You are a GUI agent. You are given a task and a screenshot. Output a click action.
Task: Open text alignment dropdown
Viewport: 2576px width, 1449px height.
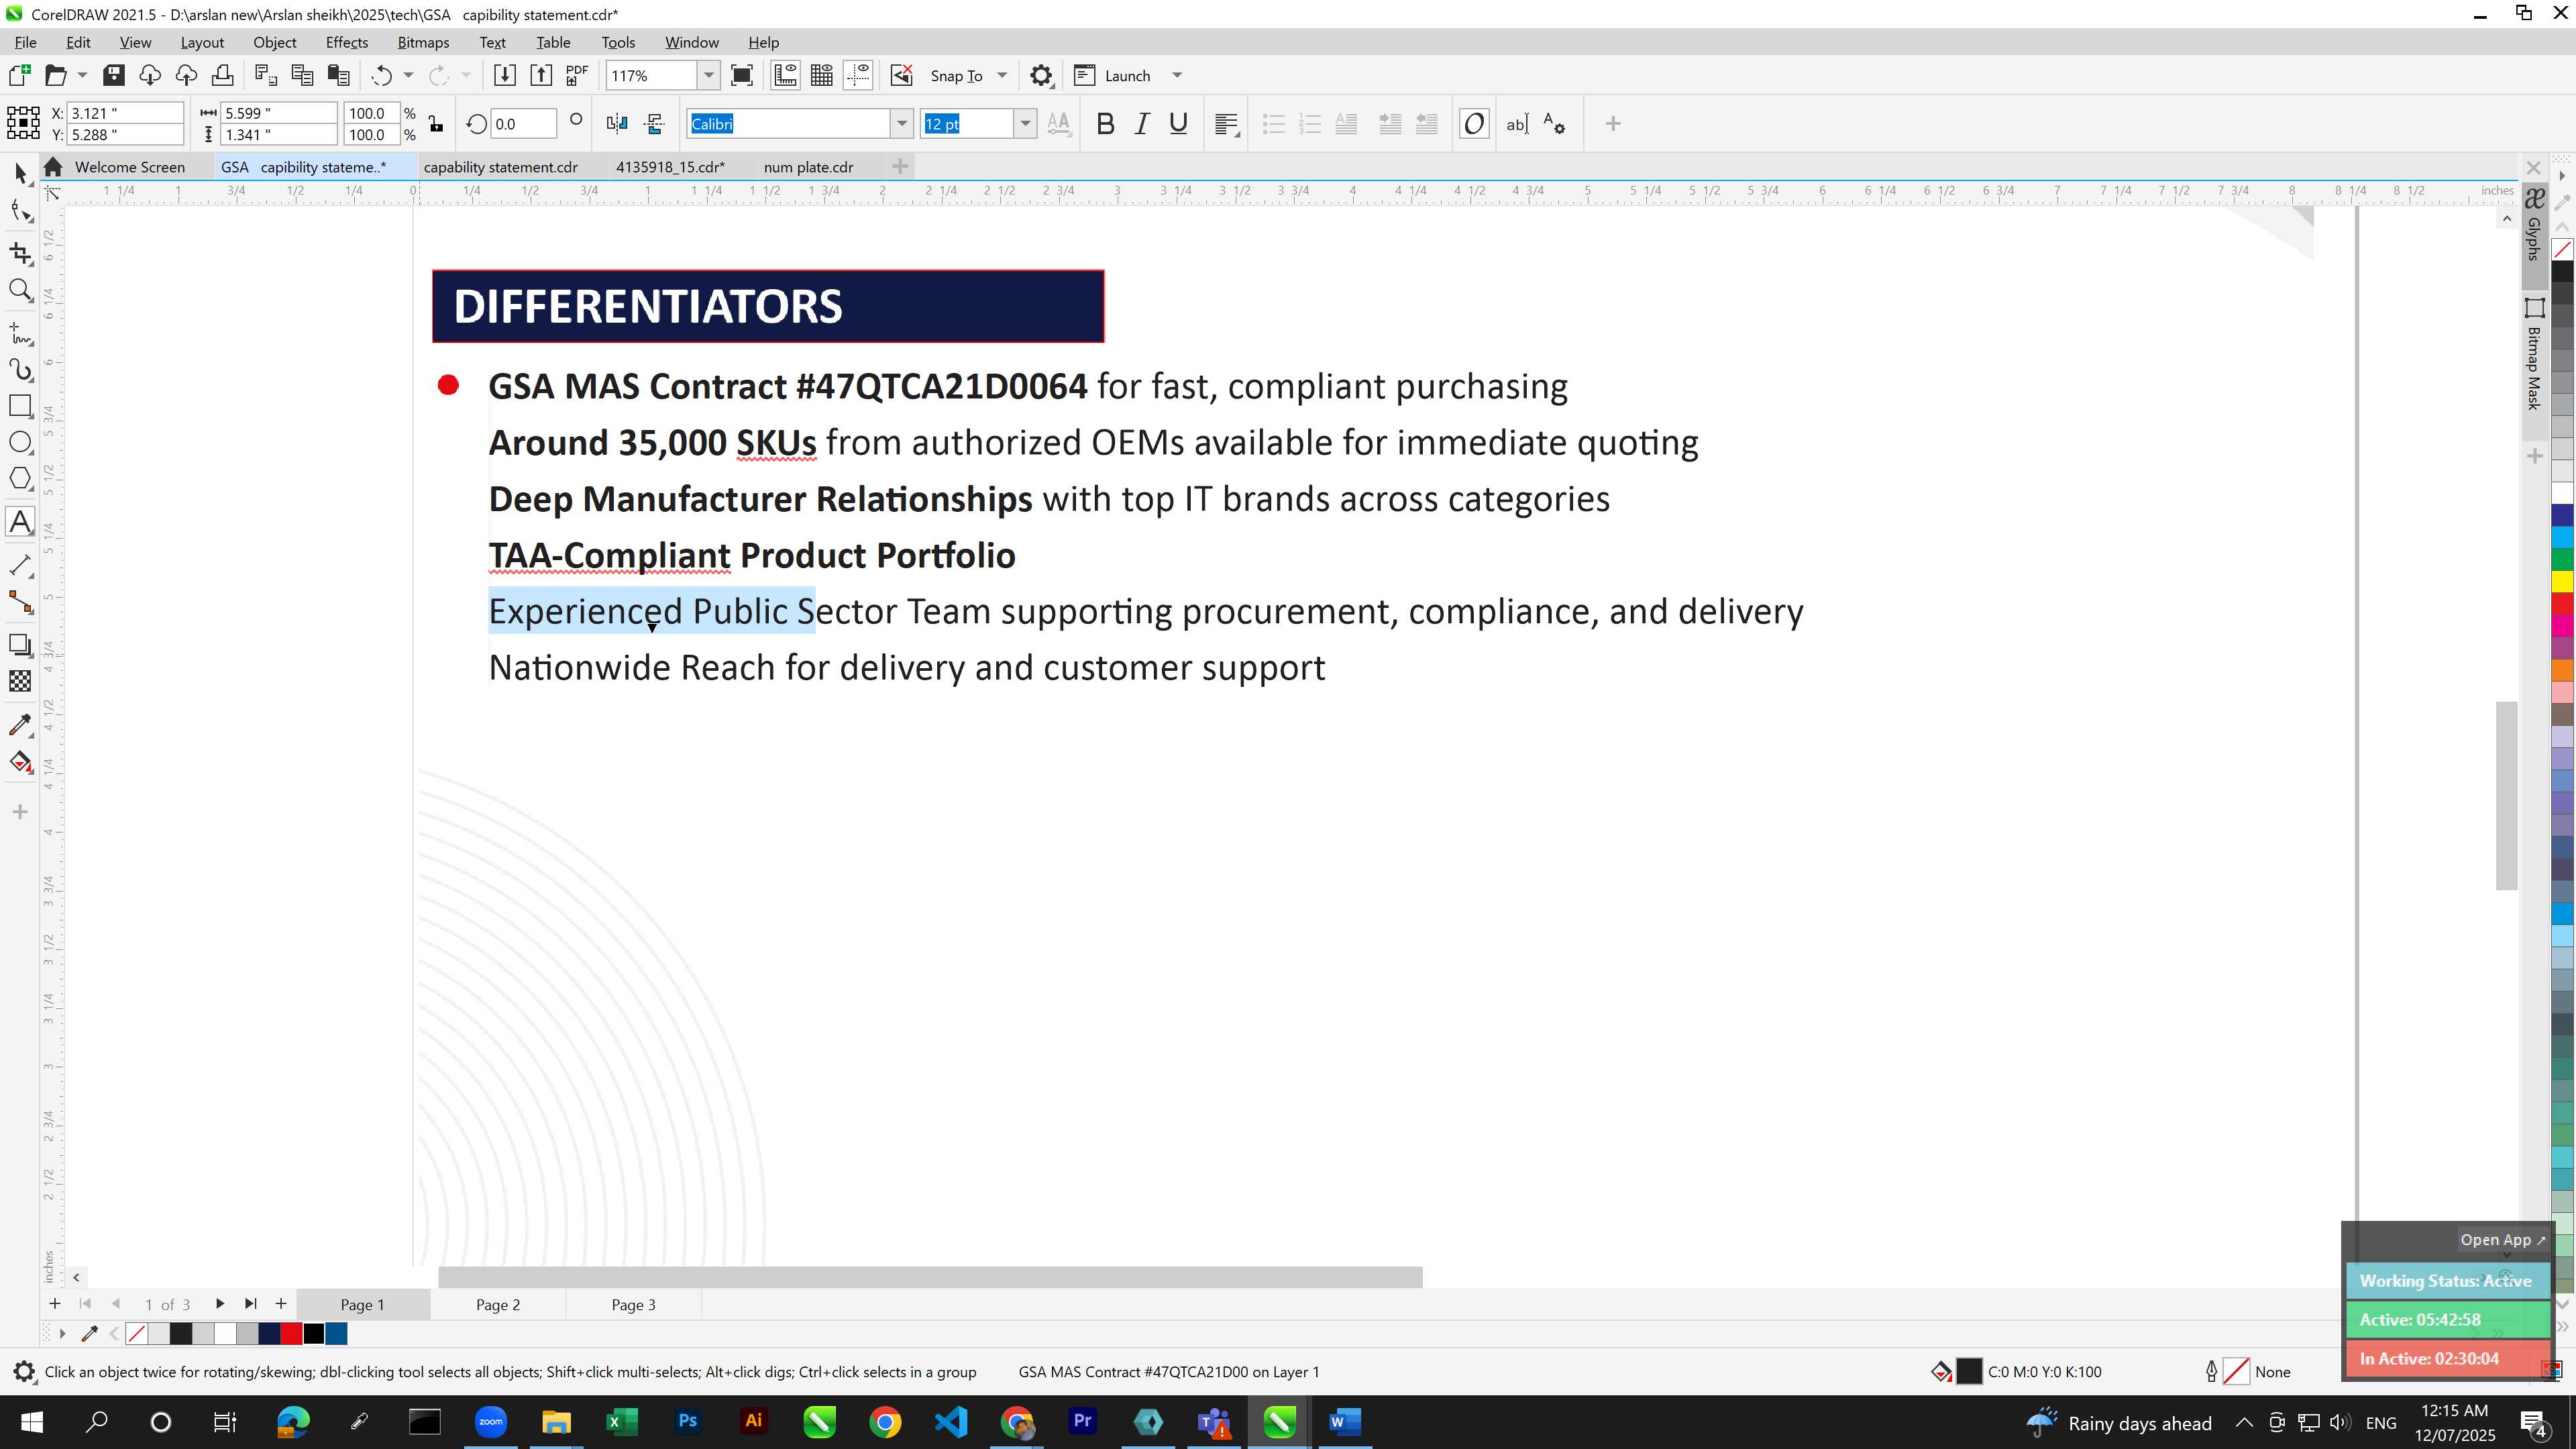coord(1227,124)
